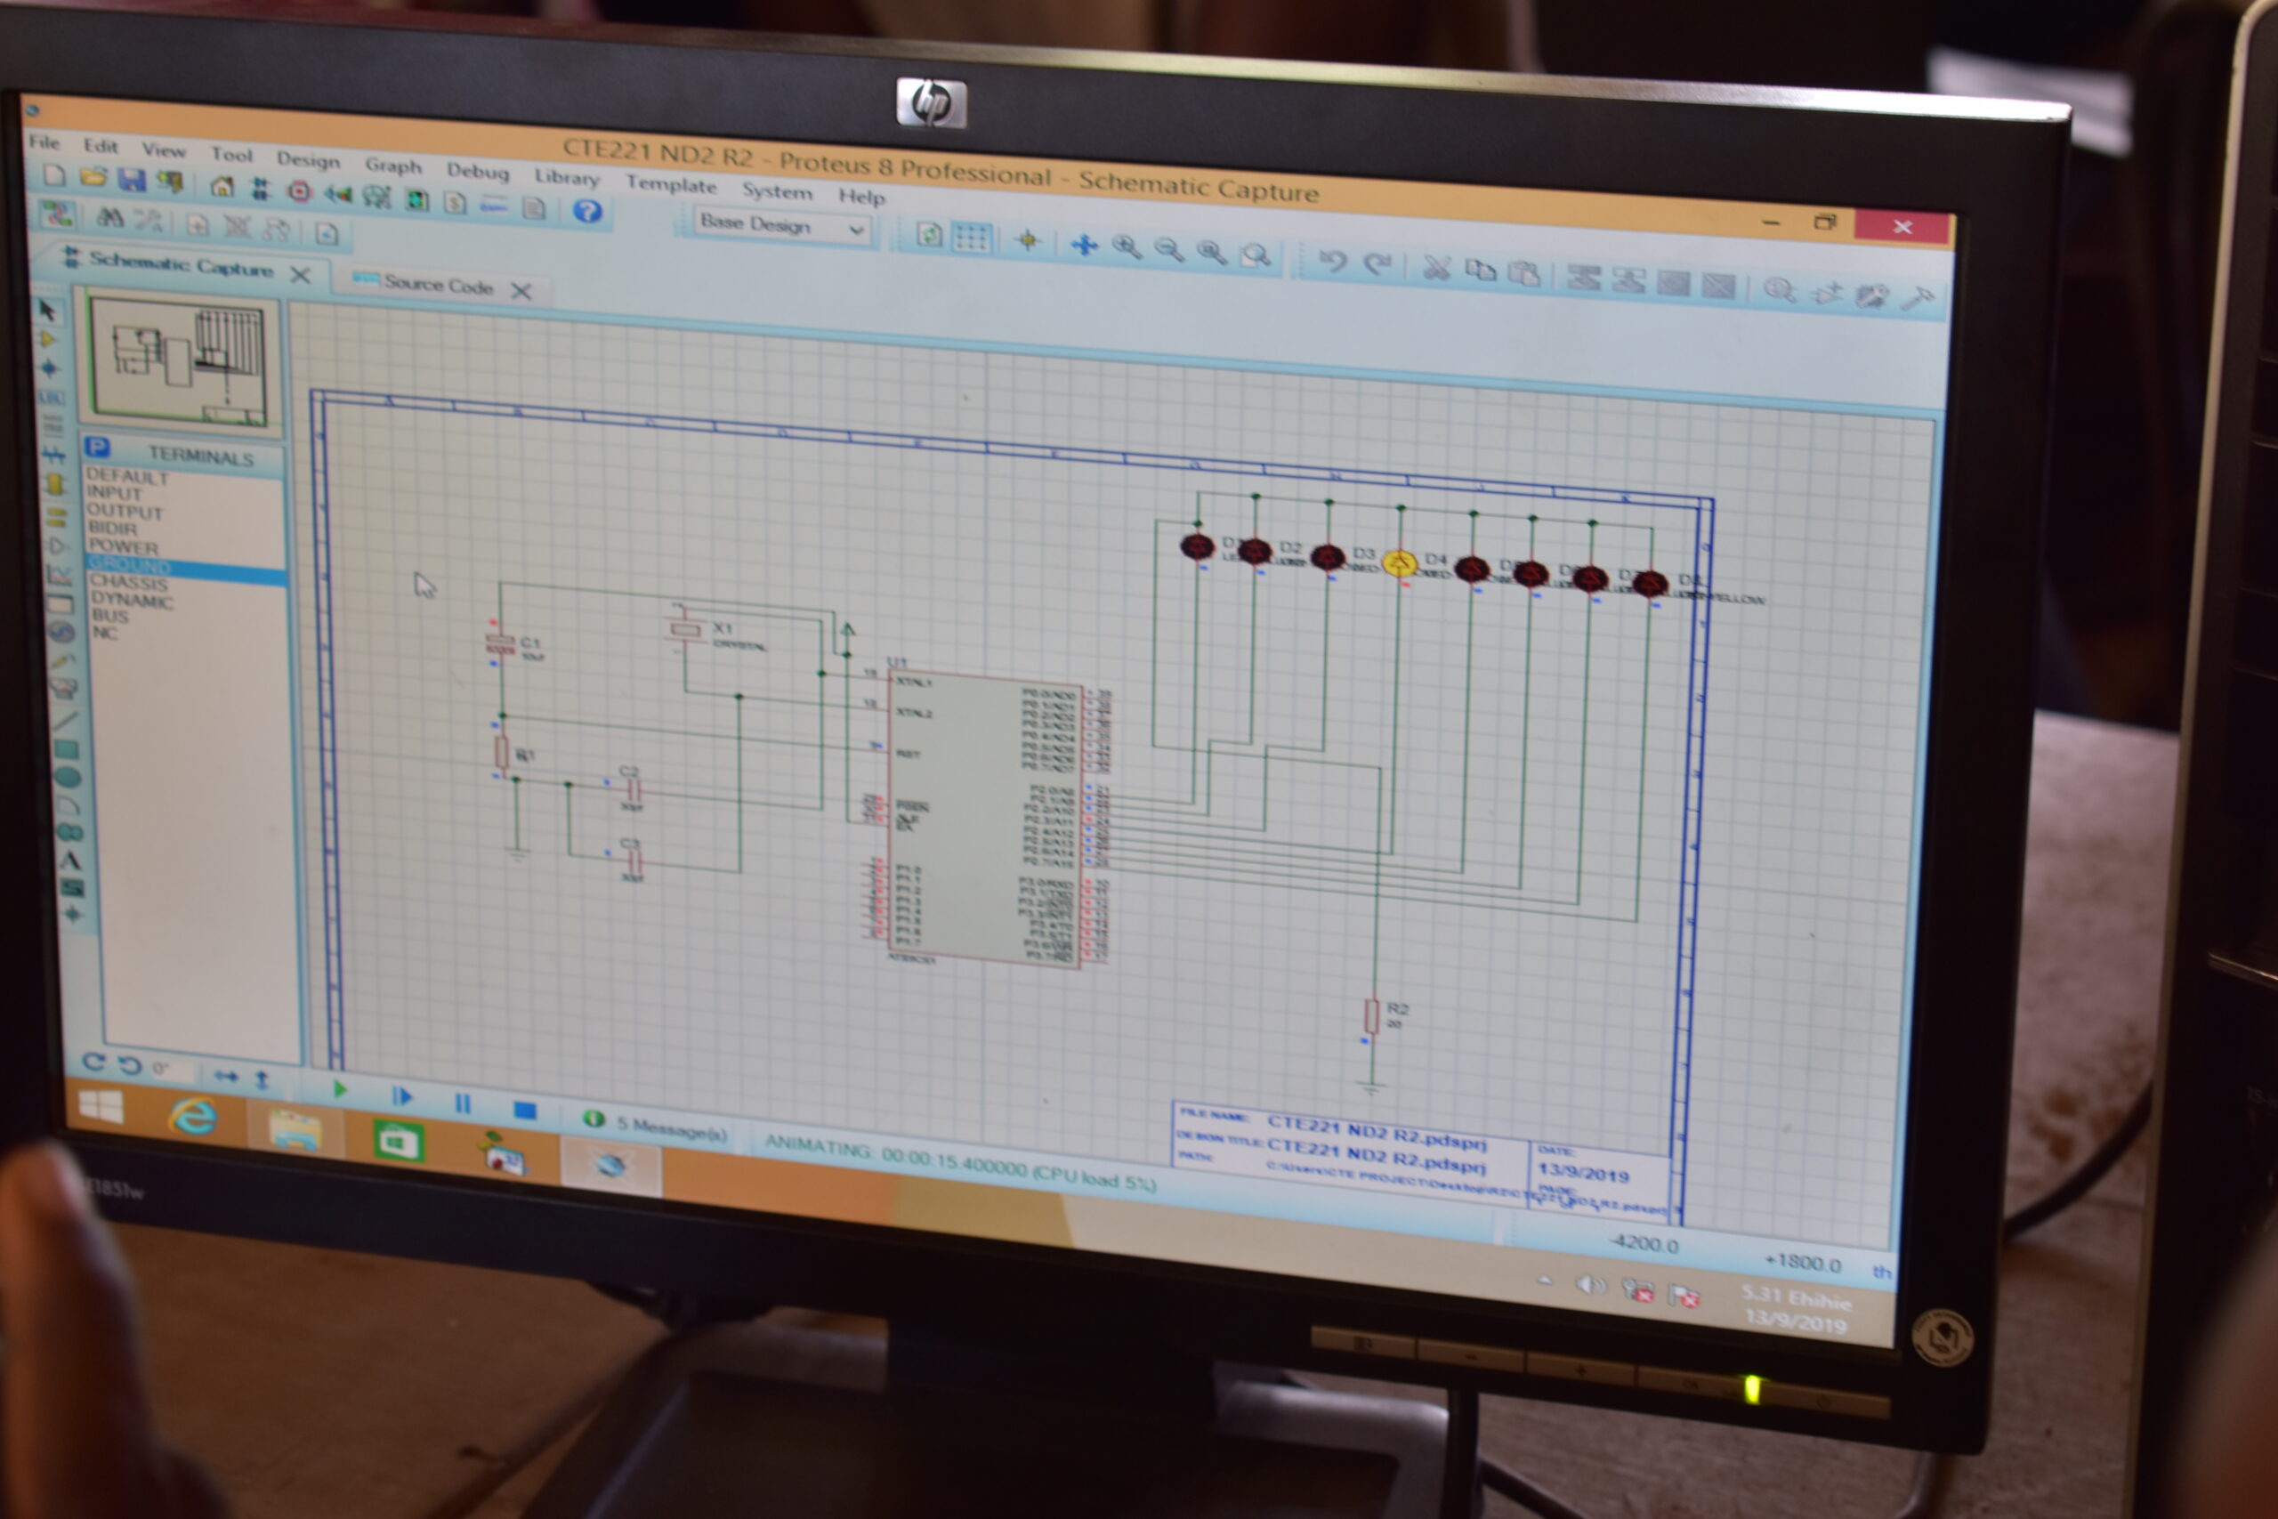Viewport: 2278px width, 1519px height.
Task: Click the blue Help question-mark icon
Action: [587, 210]
